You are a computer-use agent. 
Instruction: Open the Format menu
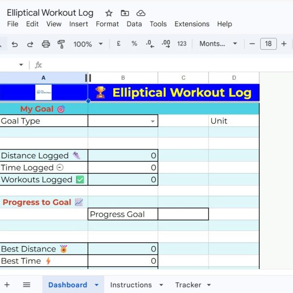click(107, 24)
